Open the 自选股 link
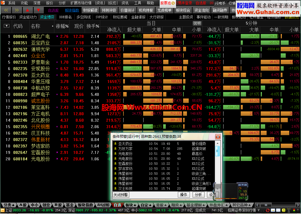301x214 pixels. [x=53, y=10]
